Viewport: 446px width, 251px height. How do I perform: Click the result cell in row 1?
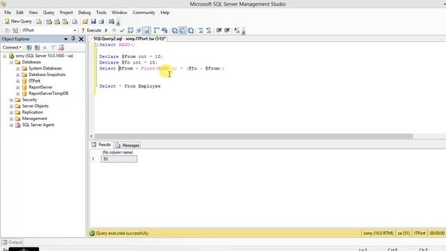119,159
